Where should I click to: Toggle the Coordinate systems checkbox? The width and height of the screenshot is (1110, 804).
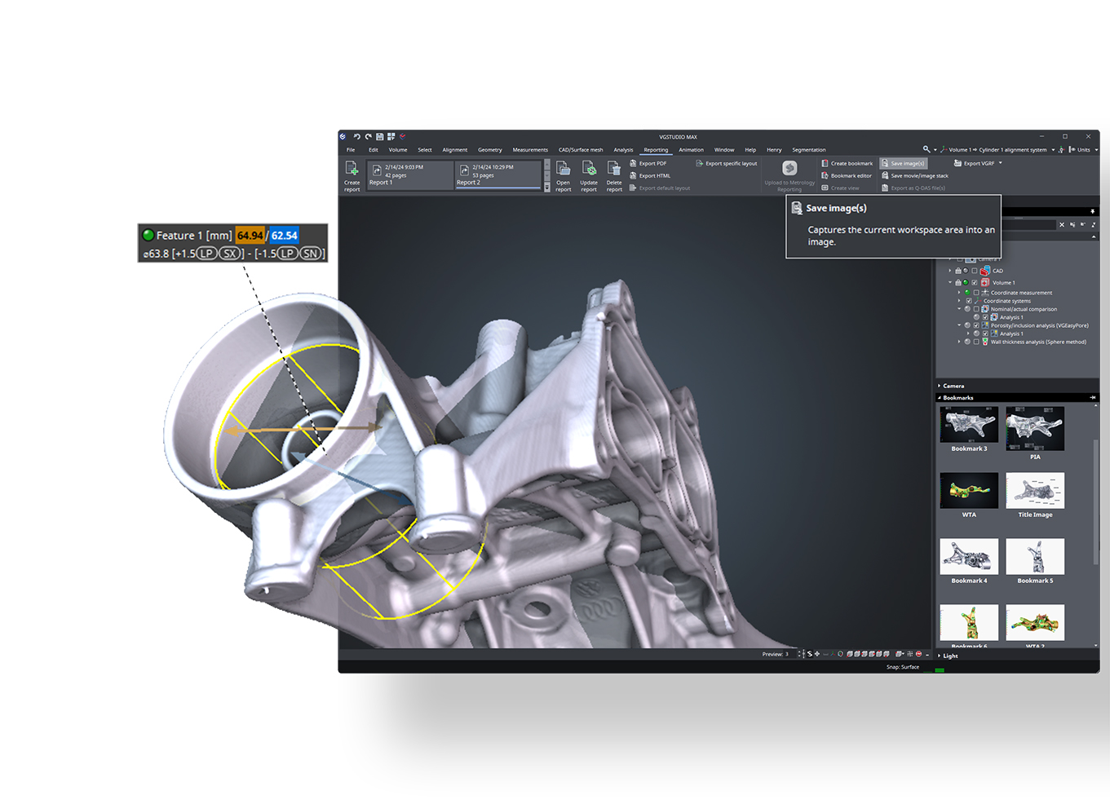(x=969, y=301)
